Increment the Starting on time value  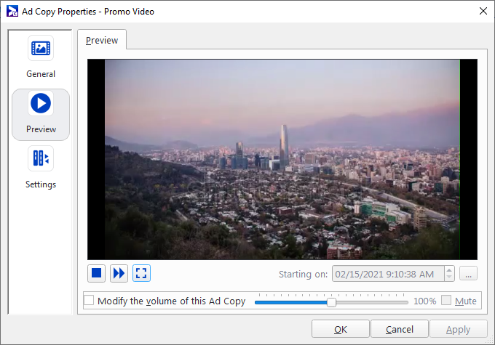[x=449, y=270]
